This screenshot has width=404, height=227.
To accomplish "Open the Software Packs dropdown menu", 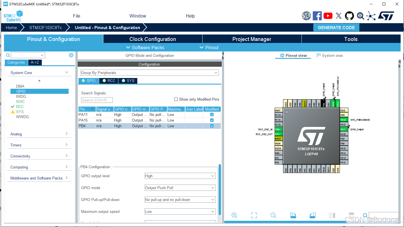I will tap(145, 47).
